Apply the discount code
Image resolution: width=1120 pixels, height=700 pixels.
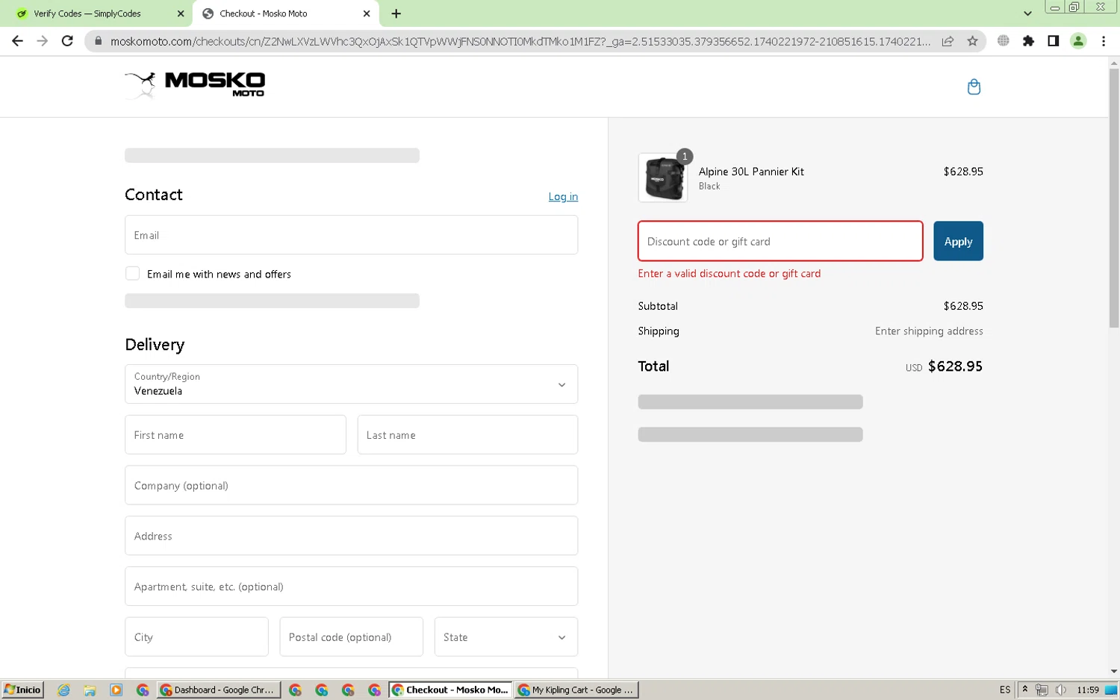click(958, 241)
